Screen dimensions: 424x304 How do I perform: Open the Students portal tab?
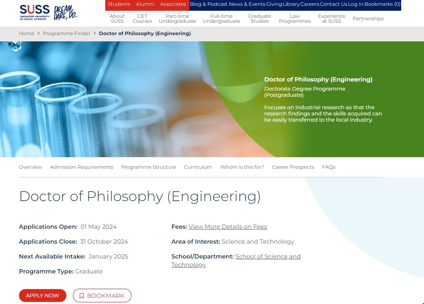[x=119, y=4]
